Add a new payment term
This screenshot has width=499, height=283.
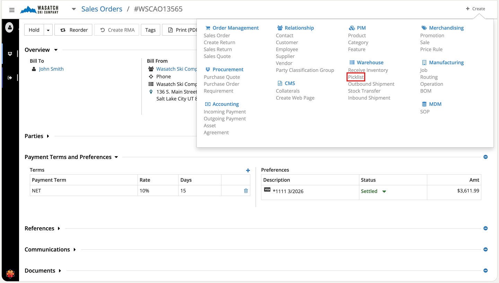248,170
